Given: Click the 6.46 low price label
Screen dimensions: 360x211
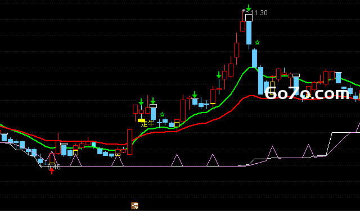Looking at the screenshot, I should (54, 167).
